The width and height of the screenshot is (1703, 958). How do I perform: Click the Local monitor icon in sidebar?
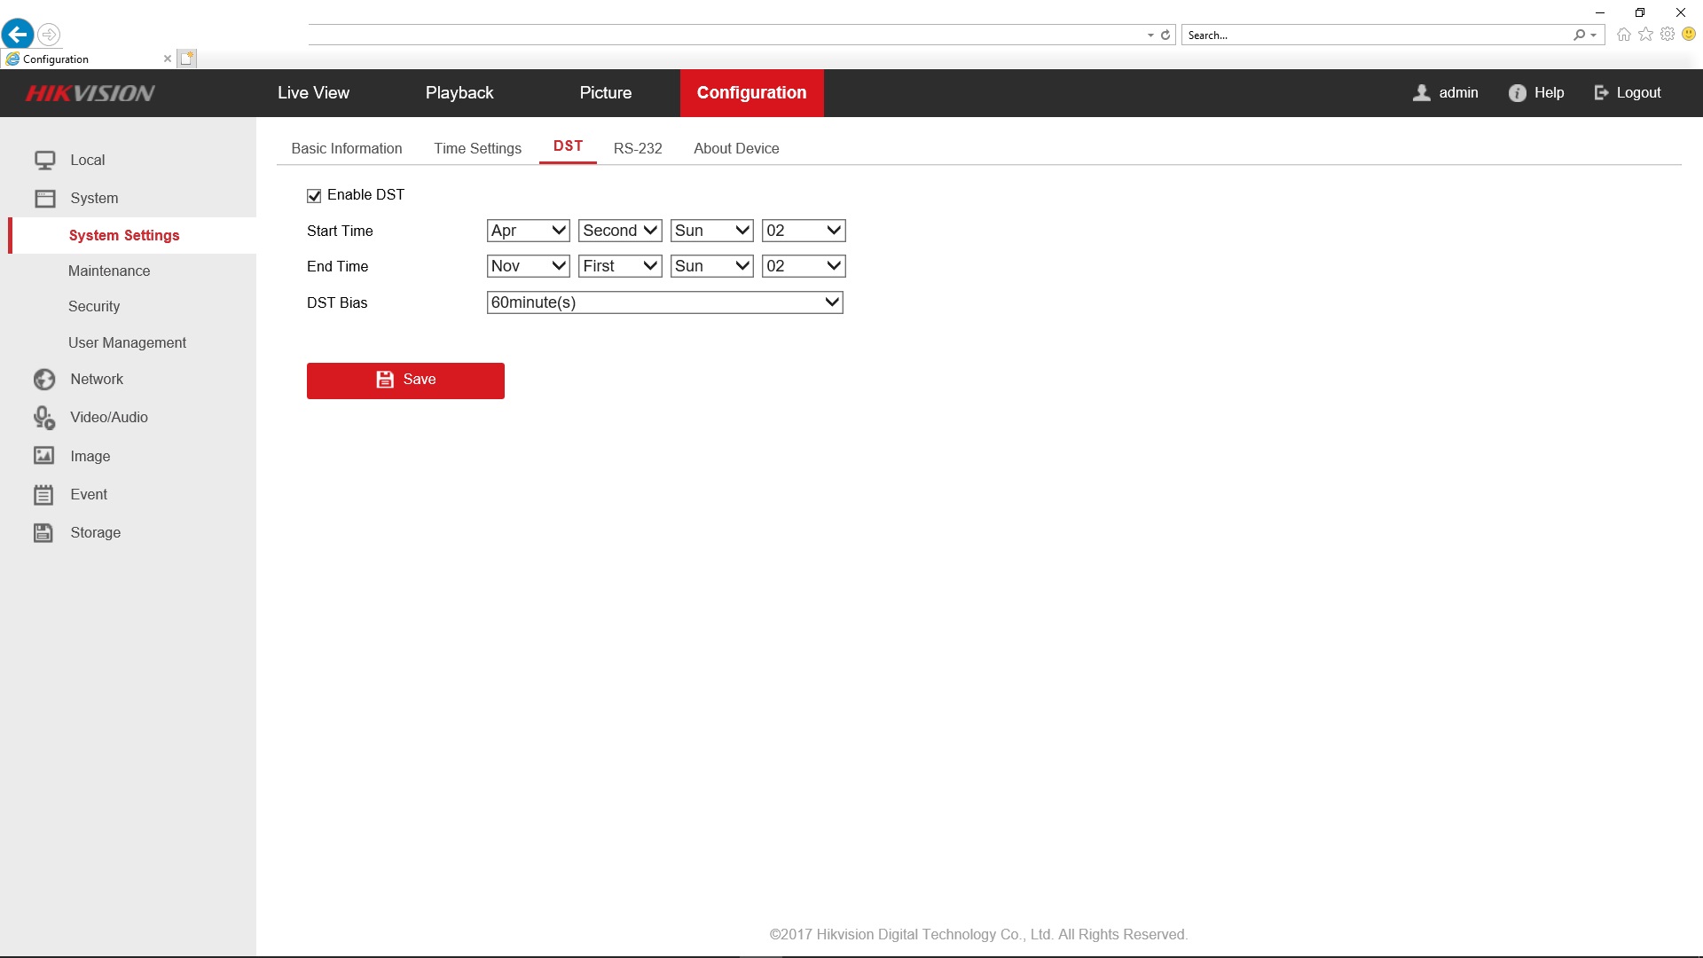point(44,161)
